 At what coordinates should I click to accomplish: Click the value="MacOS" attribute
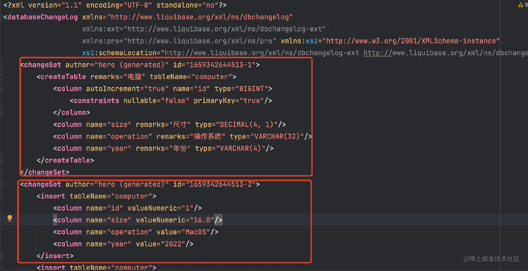pos(183,232)
